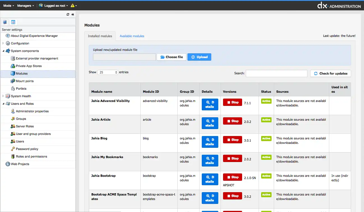Click the globe icon next to Logged as root
Screen dimensions: 364x212
41,6
